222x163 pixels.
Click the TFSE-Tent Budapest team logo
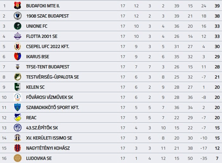point(17,67)
